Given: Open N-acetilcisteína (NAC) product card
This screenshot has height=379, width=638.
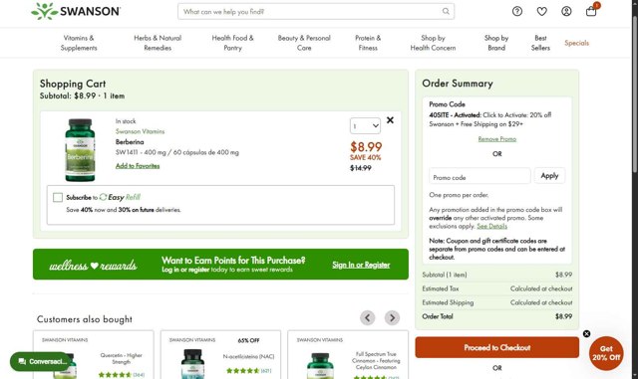Looking at the screenshot, I should coord(220,354).
